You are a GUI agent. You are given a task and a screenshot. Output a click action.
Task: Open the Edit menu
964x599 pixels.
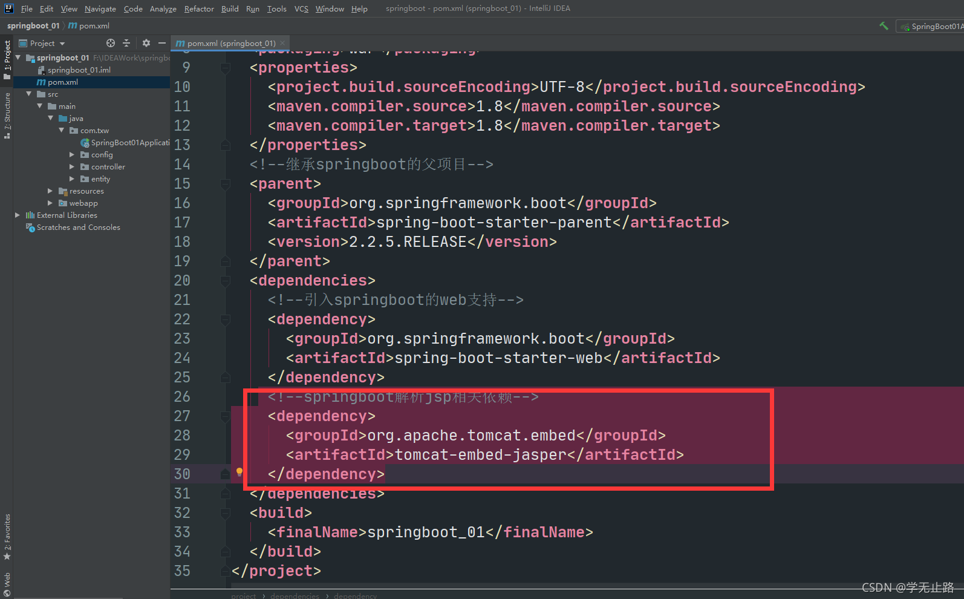[47, 8]
